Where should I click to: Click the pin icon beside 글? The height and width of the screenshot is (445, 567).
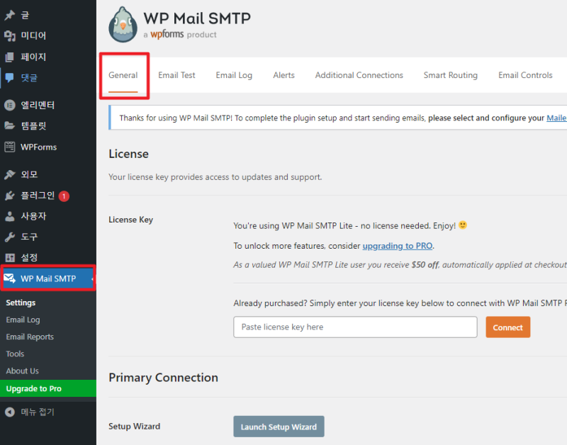click(x=10, y=15)
